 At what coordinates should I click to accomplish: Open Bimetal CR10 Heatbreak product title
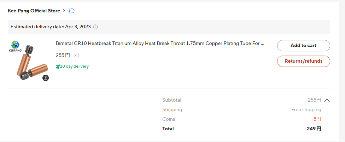pyautogui.click(x=160, y=44)
